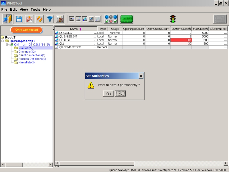Select Queues(27) in the tree
Image resolution: width=229 pixels, height=172 pixels.
(x=26, y=48)
